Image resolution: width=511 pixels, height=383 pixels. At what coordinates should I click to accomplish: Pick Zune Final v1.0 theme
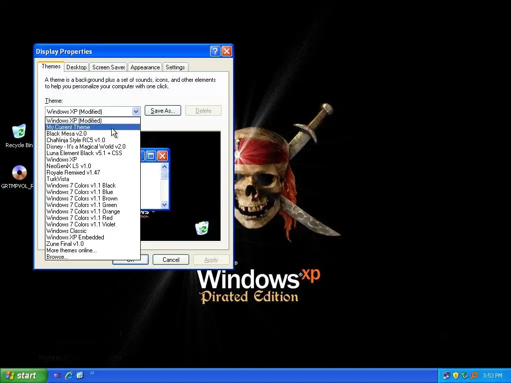[x=92, y=244]
